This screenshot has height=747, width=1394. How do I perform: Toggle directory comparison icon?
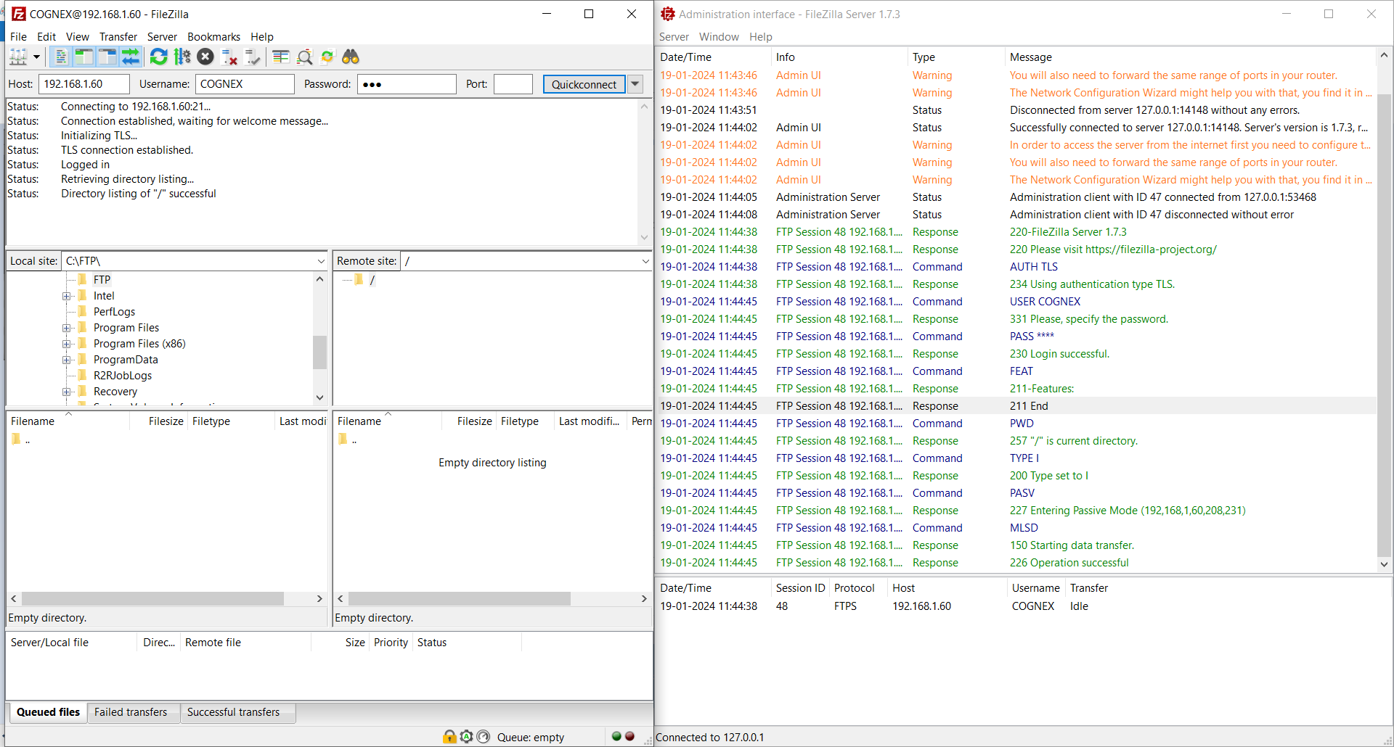pos(304,57)
